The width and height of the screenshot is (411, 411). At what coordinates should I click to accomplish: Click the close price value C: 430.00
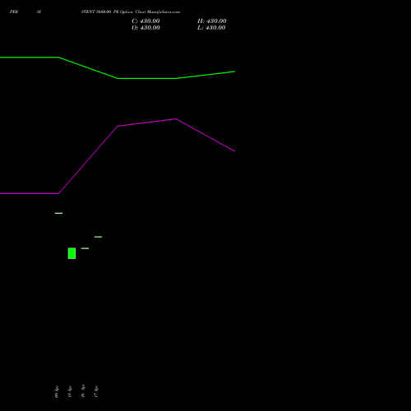(145, 21)
